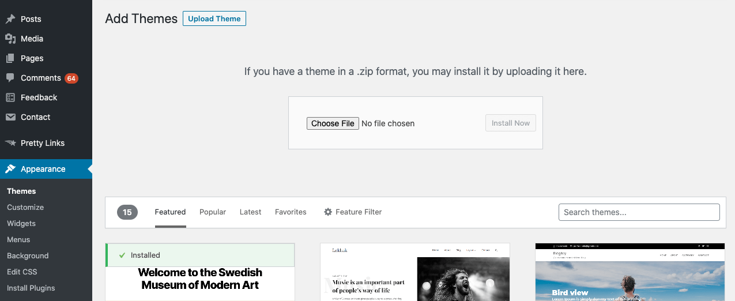Screen dimensions: 735x301
Task: Click the Posts pushpin icon
Action: point(10,19)
